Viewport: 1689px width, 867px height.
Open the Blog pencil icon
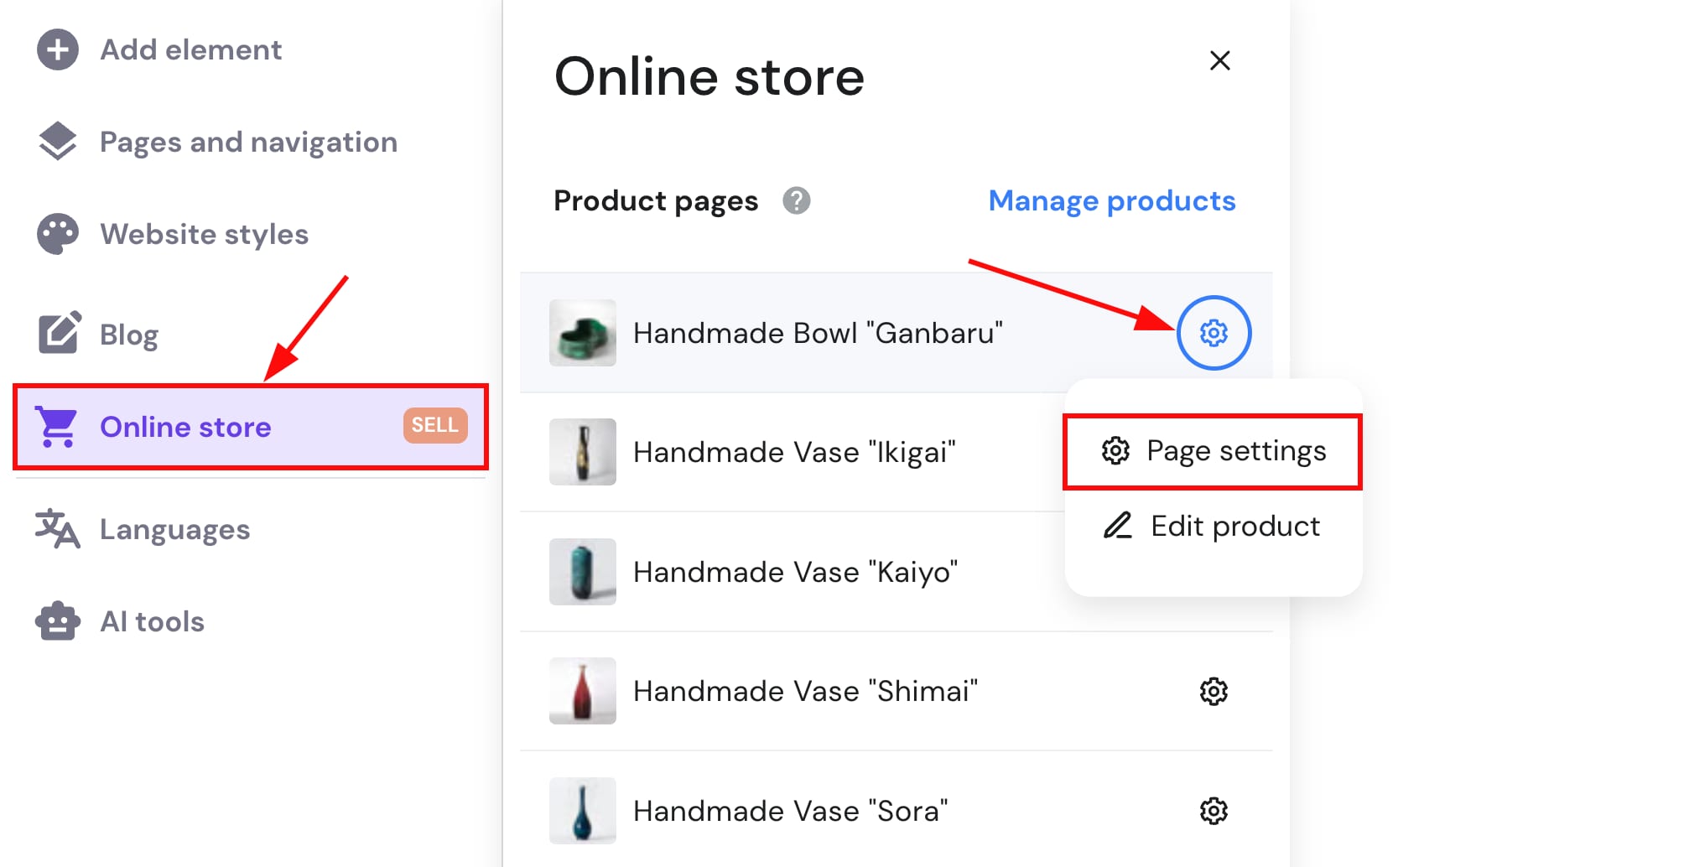59,334
